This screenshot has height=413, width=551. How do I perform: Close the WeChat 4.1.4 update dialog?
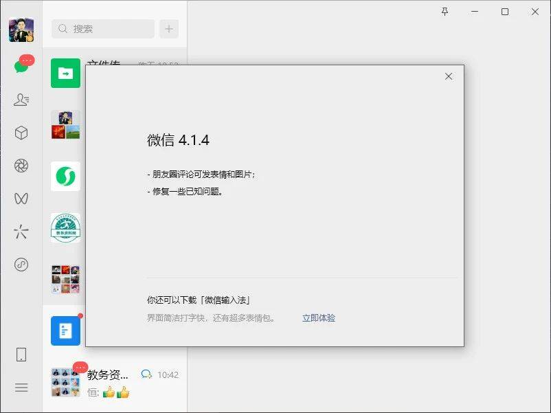point(448,76)
